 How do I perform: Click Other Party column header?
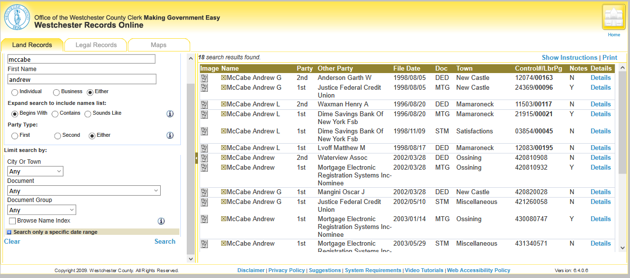coord(335,68)
